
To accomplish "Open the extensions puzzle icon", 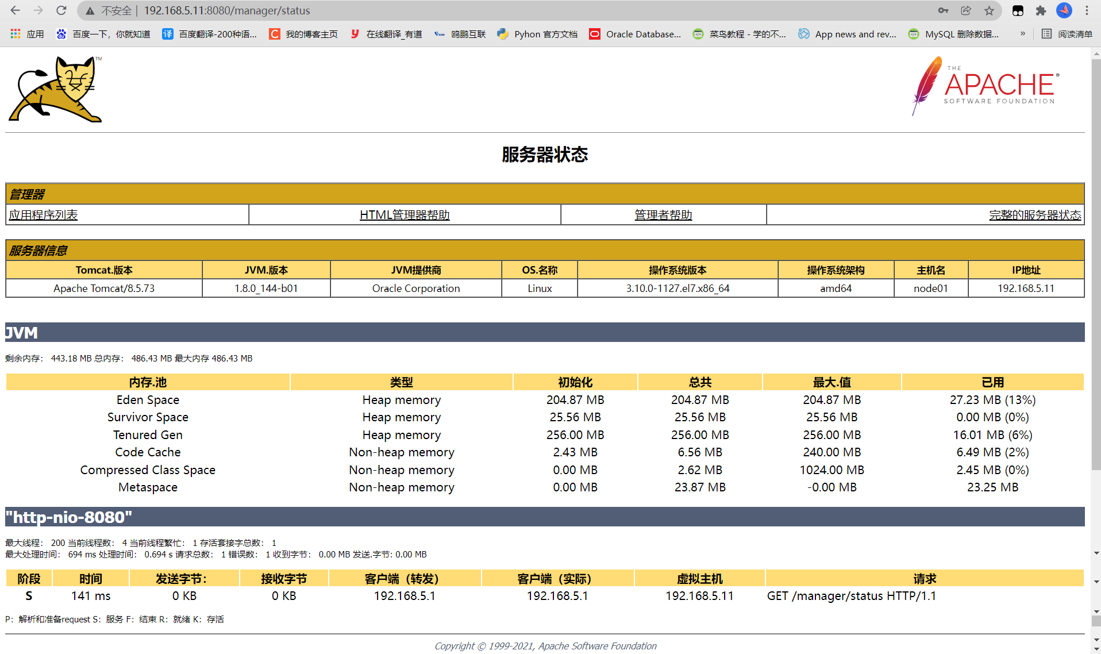I will pyautogui.click(x=1041, y=10).
